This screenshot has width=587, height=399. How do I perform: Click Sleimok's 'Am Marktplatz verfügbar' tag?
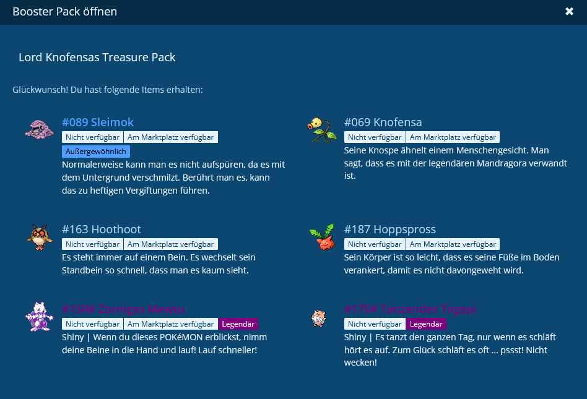point(171,137)
